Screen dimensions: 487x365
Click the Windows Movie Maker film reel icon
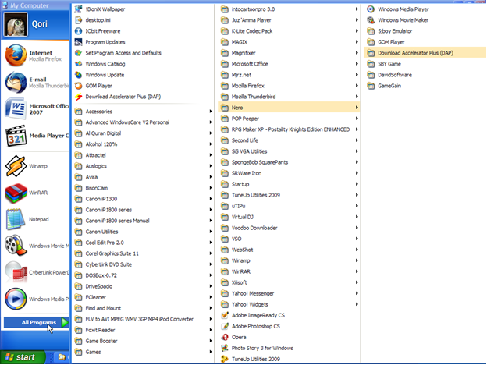[x=16, y=246]
